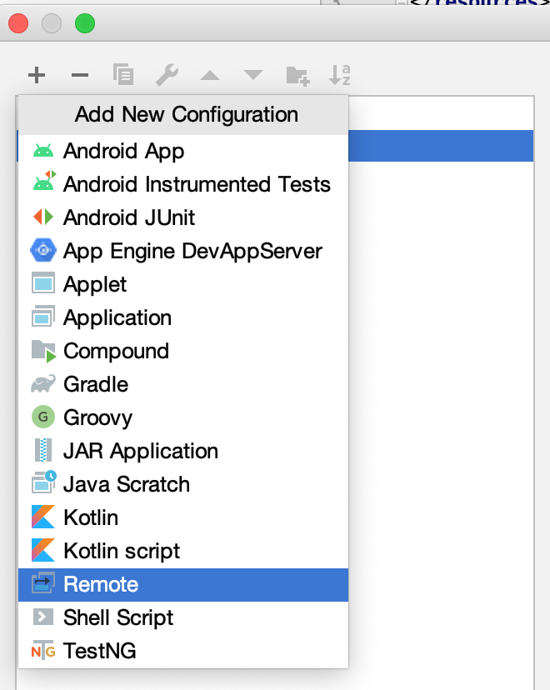Select Java Scratch configuration

[183, 484]
